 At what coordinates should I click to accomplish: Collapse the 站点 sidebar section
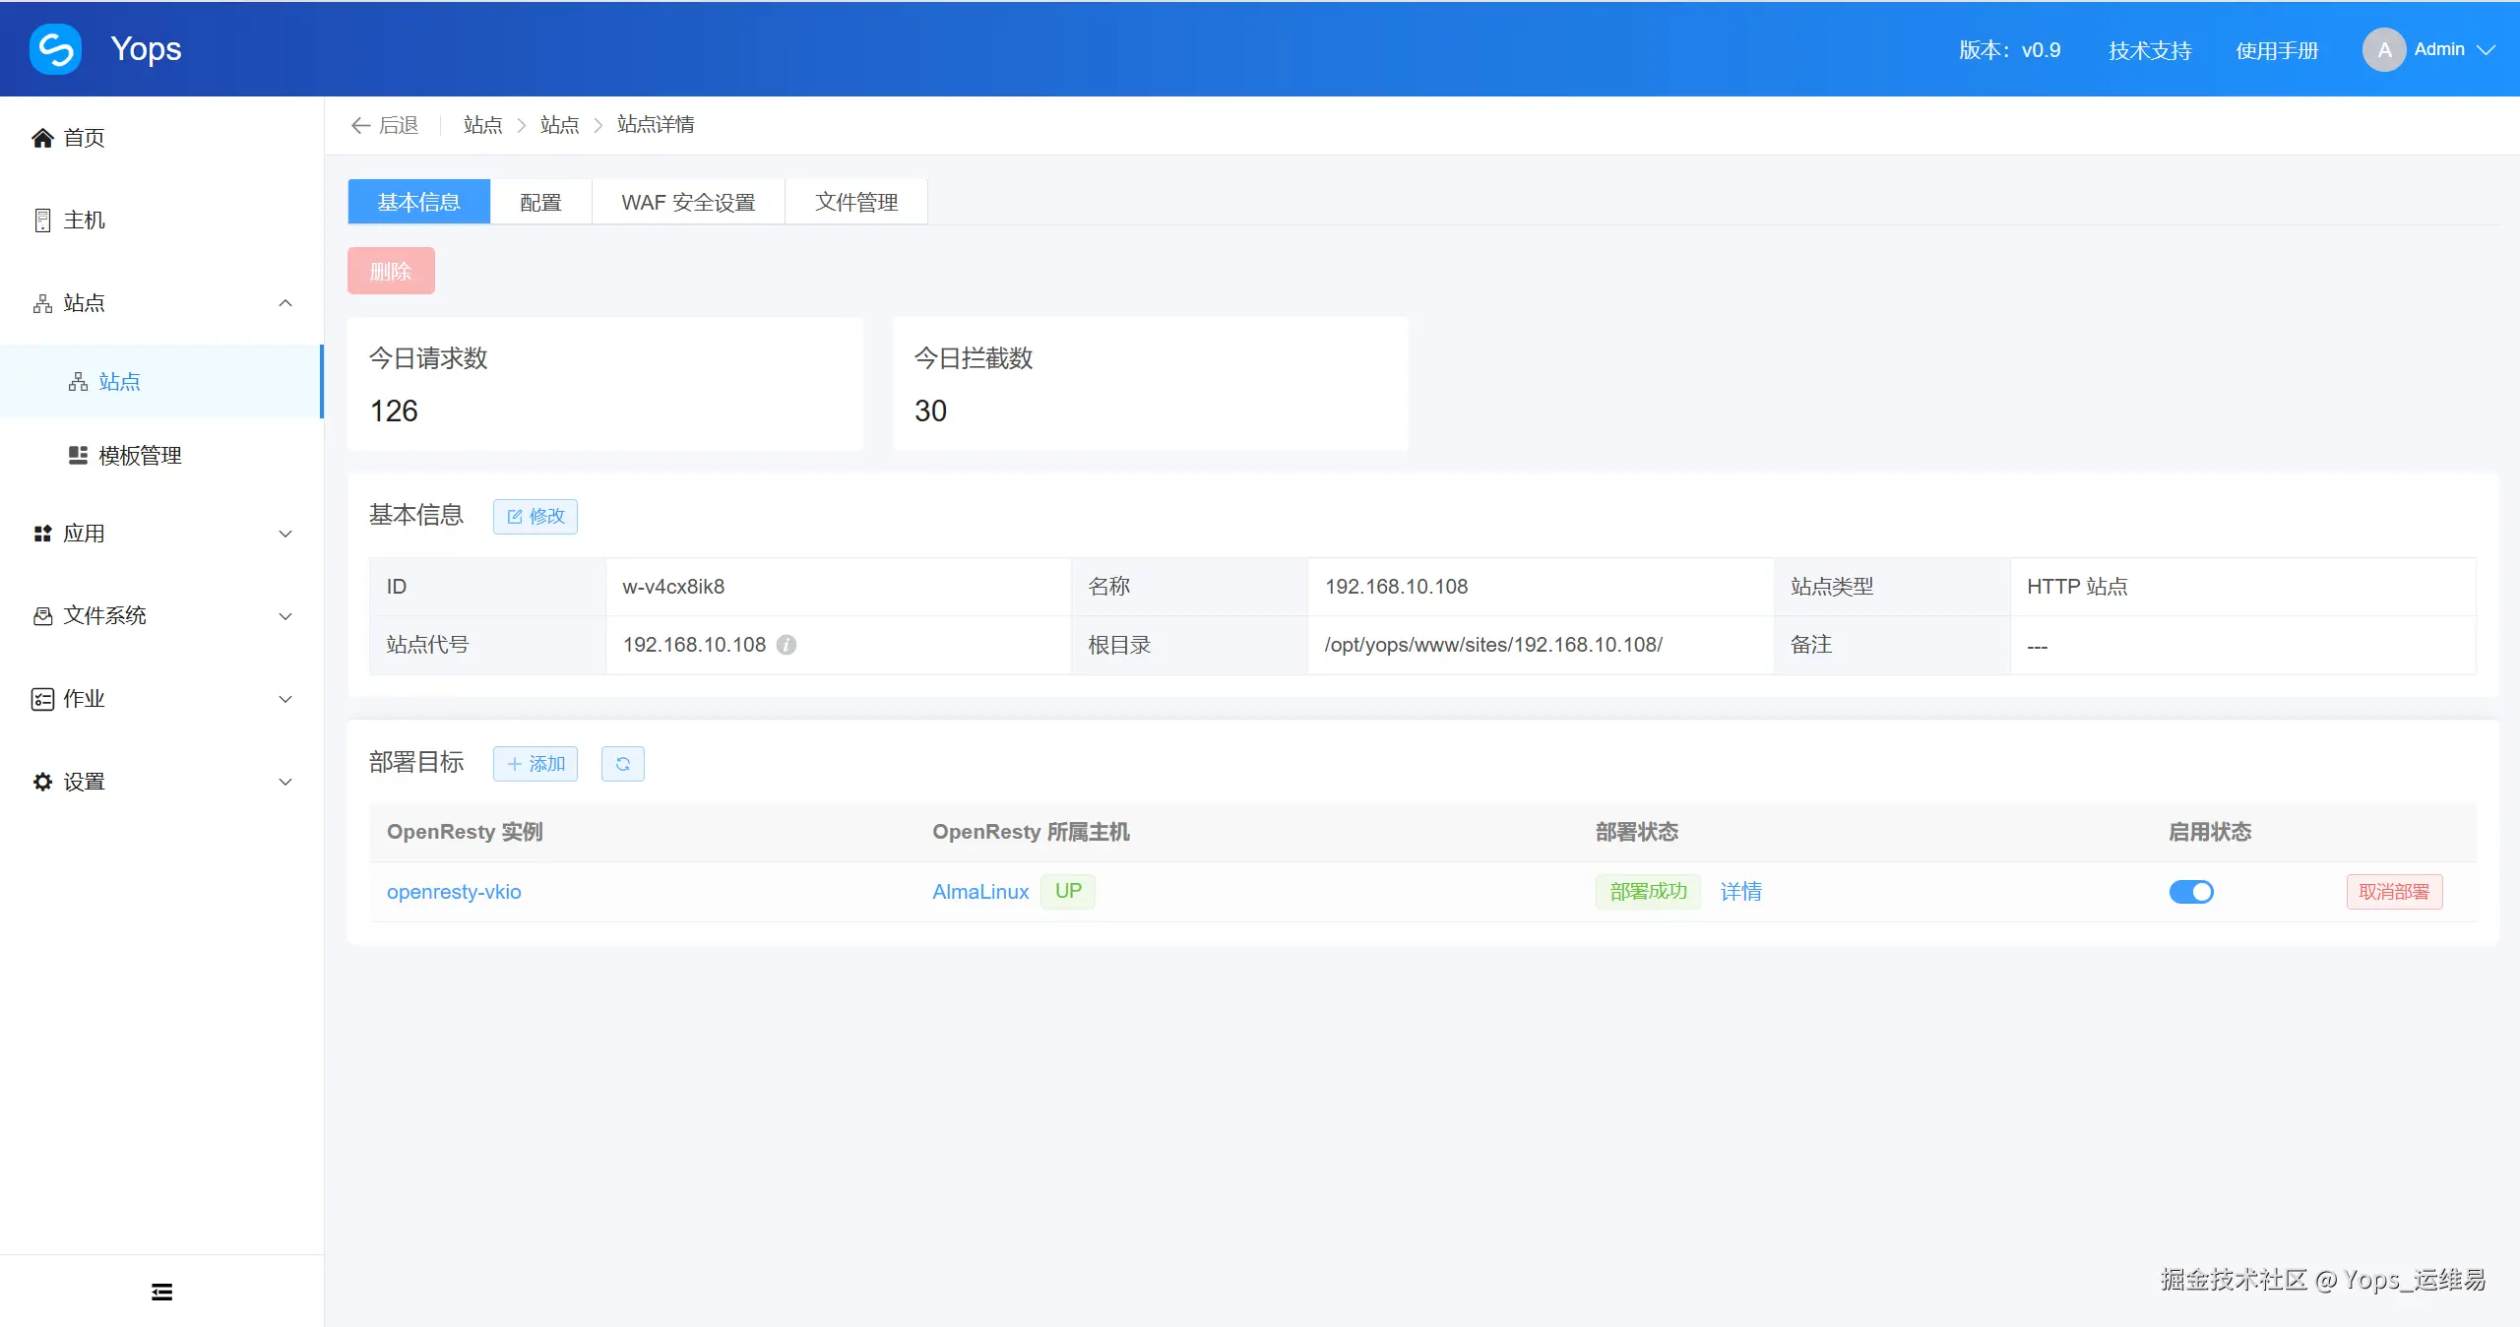coord(285,303)
